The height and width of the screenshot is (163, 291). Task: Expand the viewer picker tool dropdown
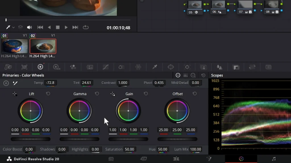(13, 27)
